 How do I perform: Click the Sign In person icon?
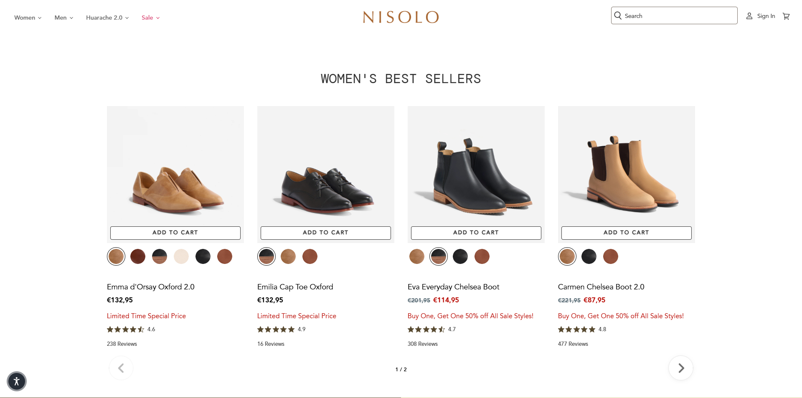click(750, 16)
